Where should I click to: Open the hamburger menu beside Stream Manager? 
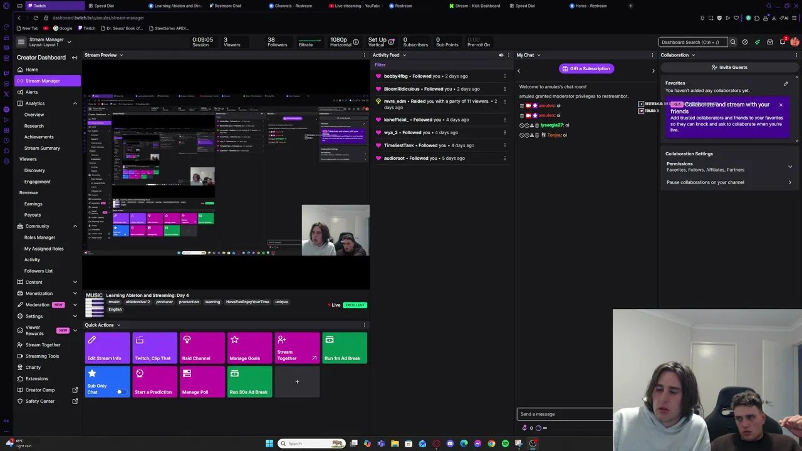point(21,42)
